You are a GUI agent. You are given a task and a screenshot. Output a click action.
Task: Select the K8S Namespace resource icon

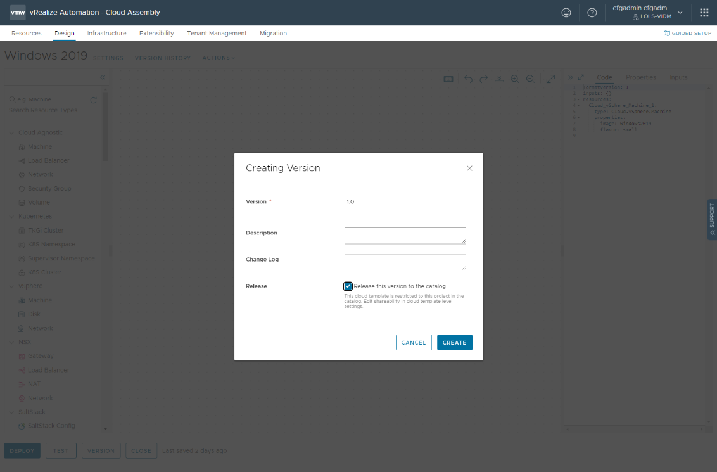pos(22,244)
